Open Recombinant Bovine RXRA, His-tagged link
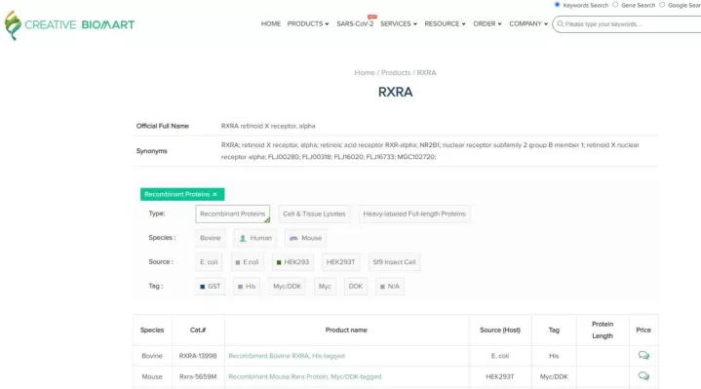Image resolution: width=701 pixels, height=389 pixels. coord(287,356)
